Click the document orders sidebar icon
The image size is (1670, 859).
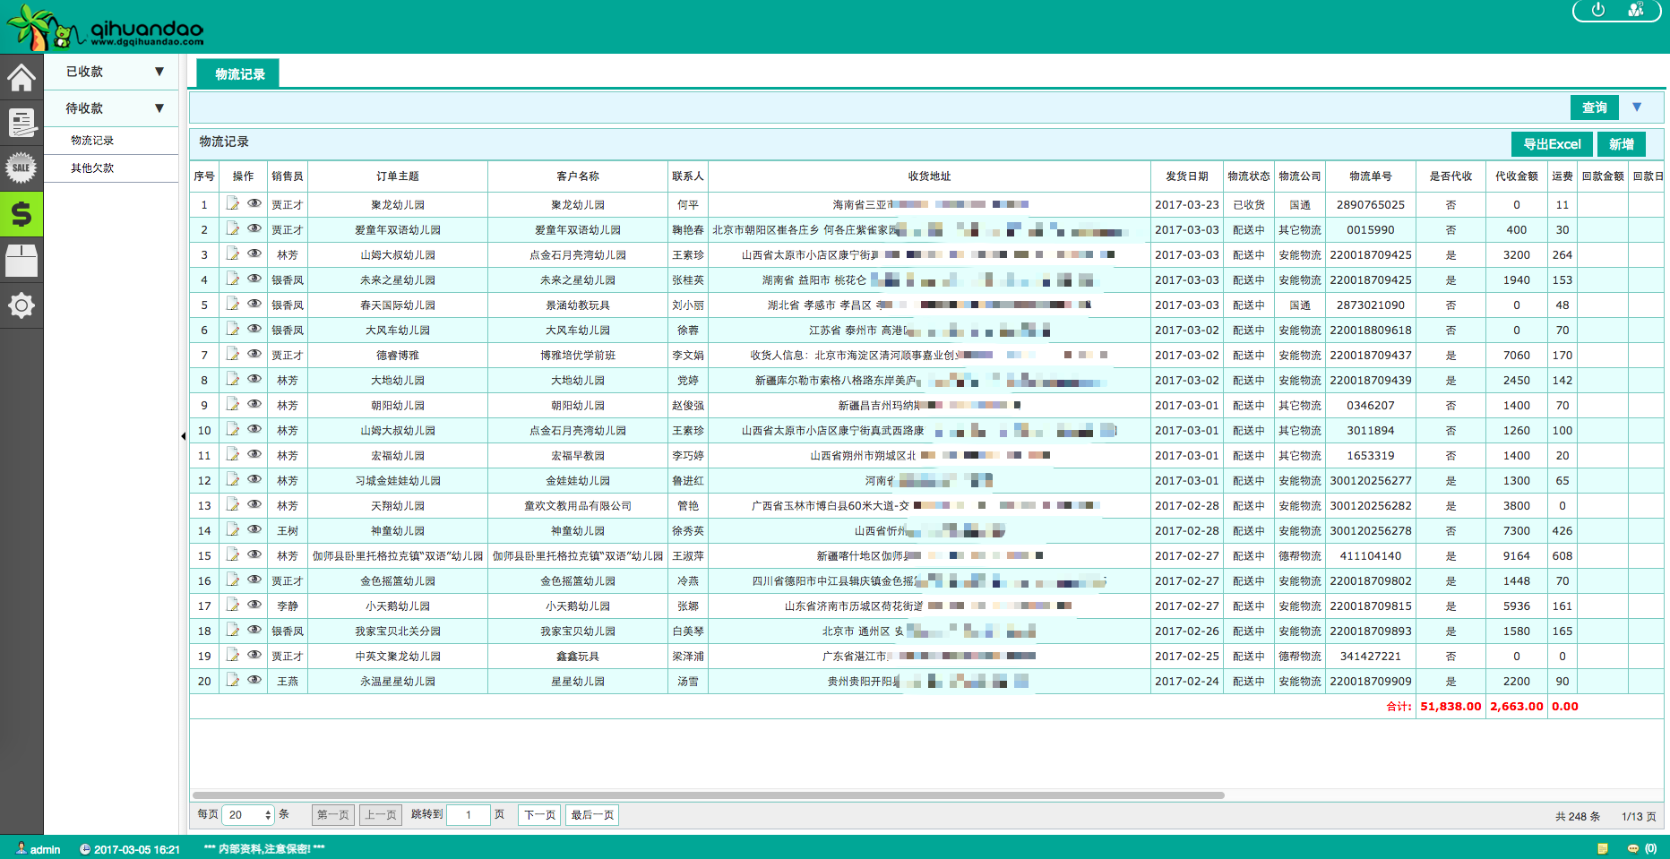[22, 123]
